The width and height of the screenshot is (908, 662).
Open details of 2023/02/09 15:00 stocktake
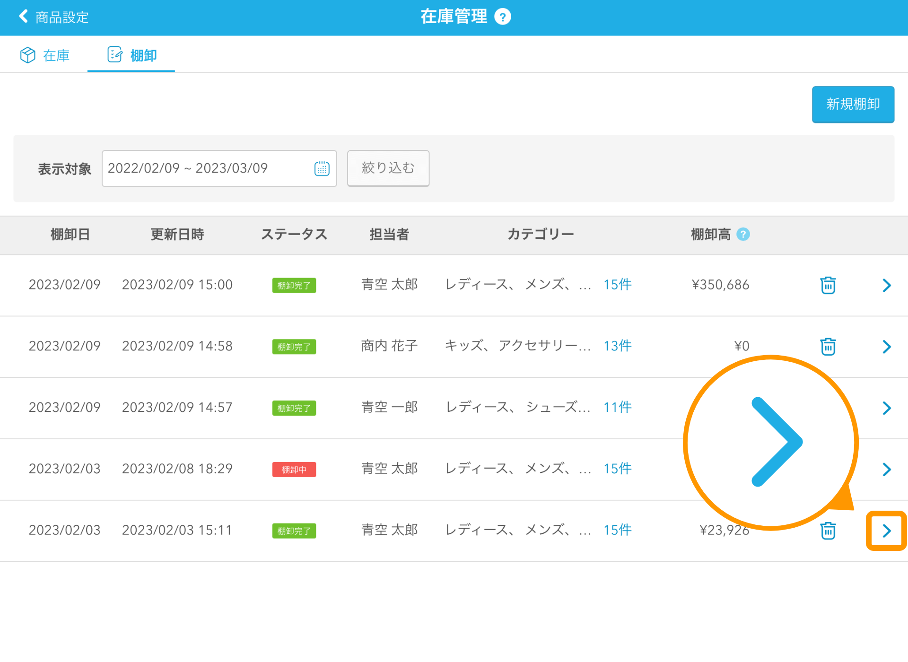coord(886,285)
